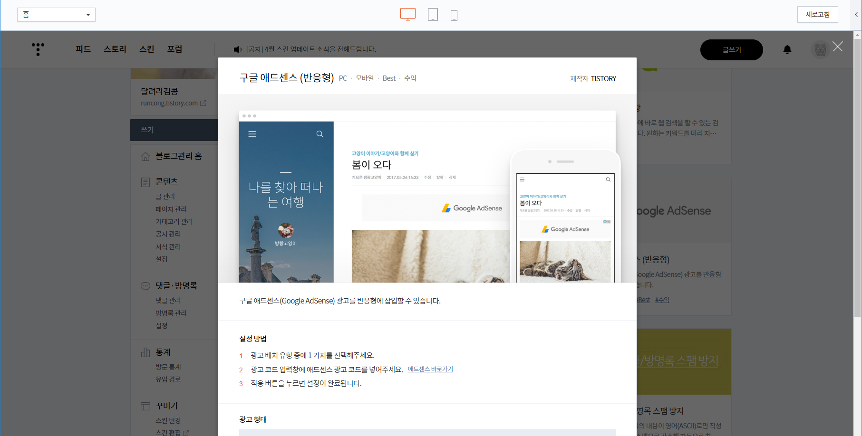Open 설정 under 콘텐츠

[162, 259]
